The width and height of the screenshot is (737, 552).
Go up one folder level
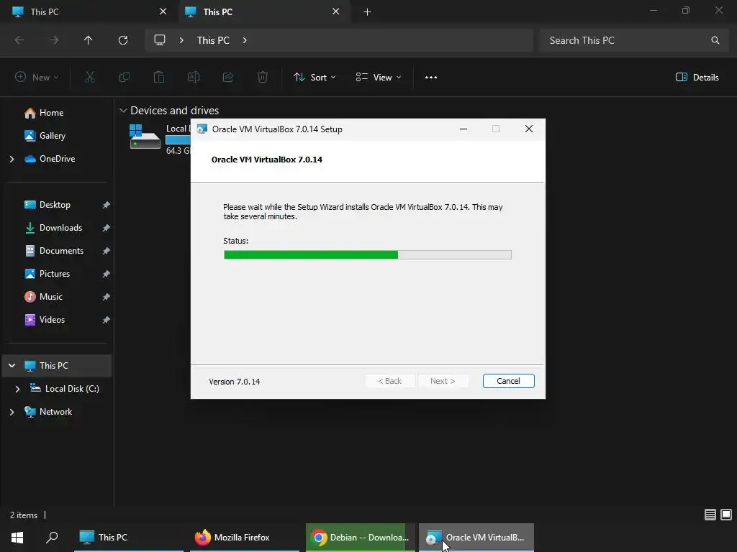[x=89, y=40]
